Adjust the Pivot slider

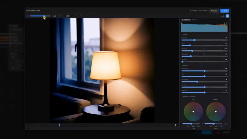tap(204, 45)
